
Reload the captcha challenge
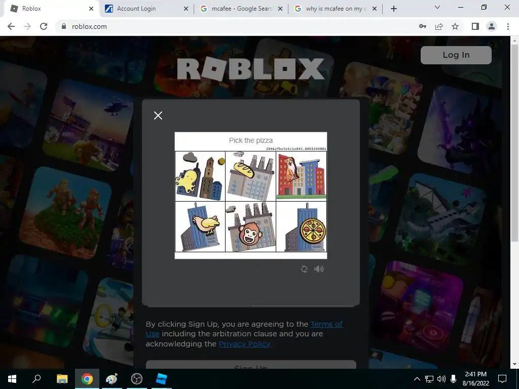304,269
